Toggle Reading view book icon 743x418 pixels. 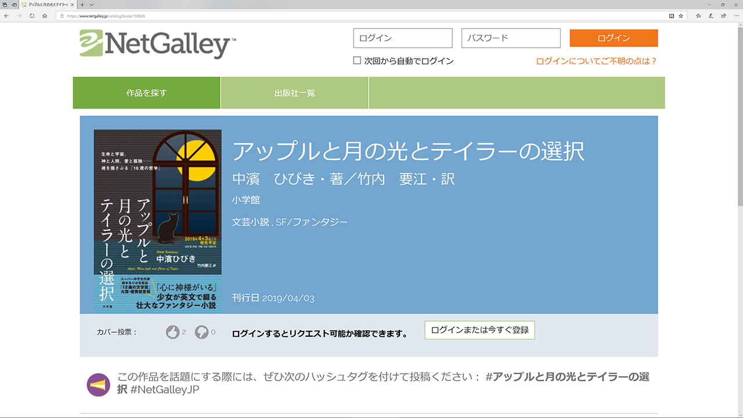coord(672,16)
